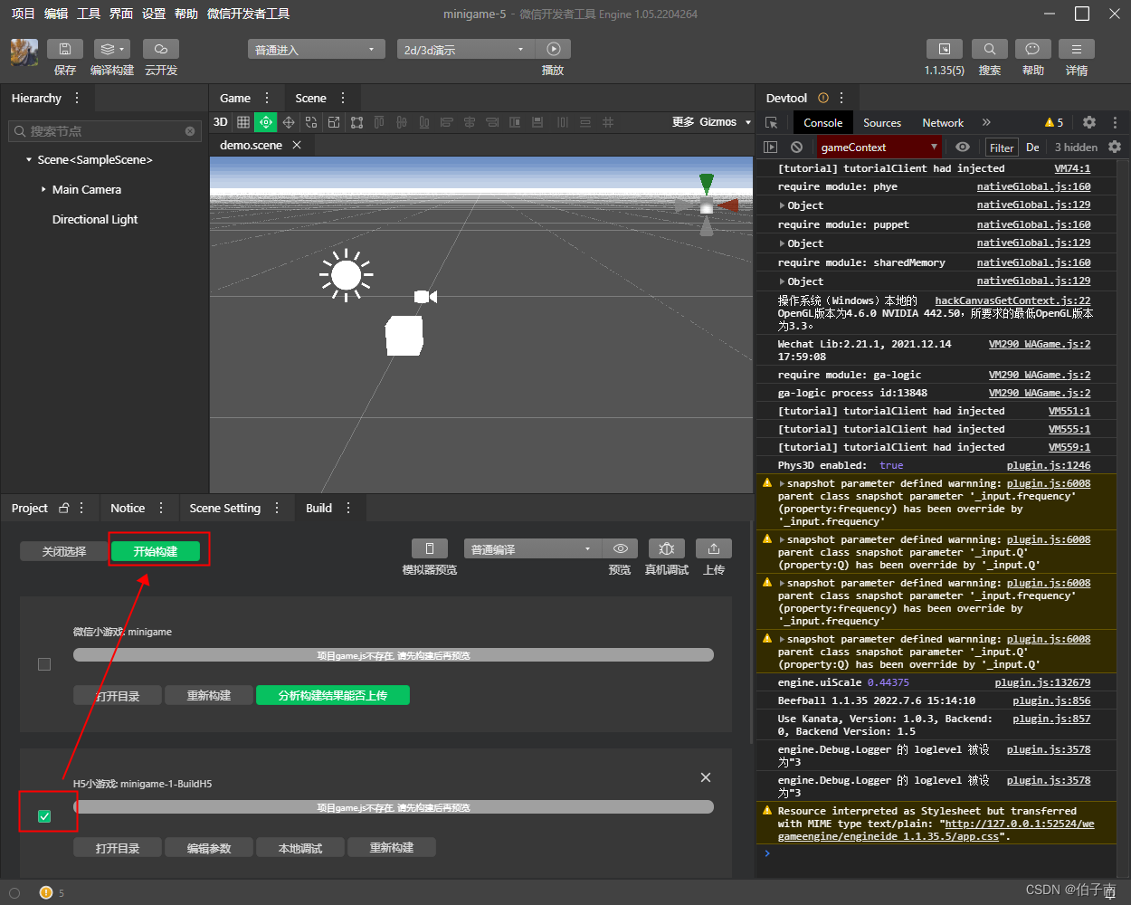Click the 开始构建 green button
1131x905 pixels.
156,551
